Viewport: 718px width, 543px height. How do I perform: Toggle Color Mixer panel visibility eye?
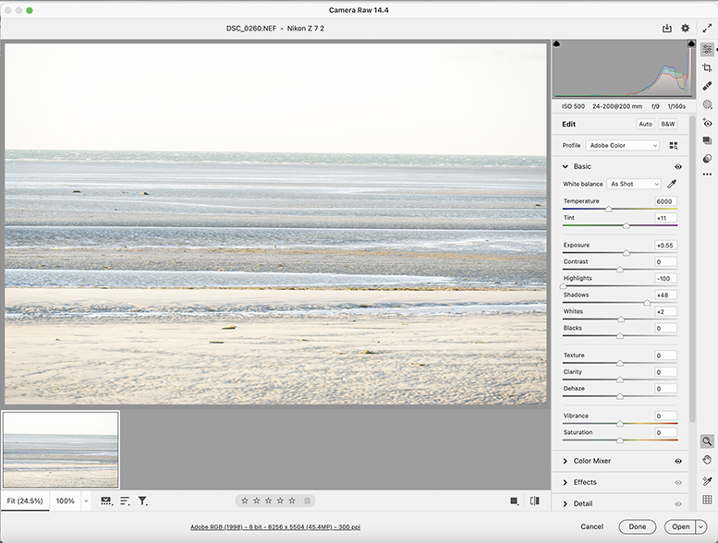678,461
